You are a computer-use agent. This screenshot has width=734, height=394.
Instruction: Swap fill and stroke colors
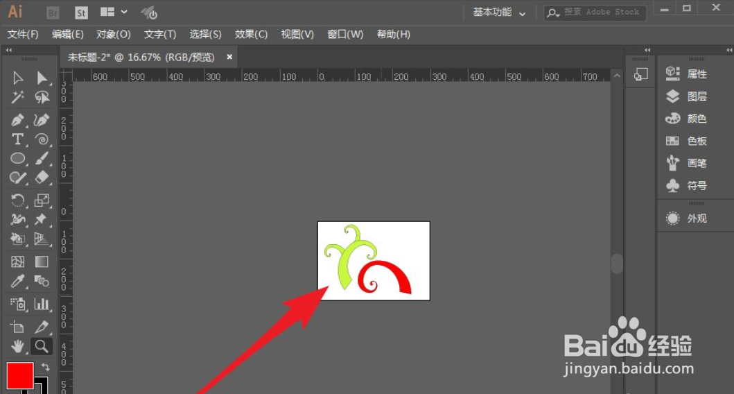point(46,367)
